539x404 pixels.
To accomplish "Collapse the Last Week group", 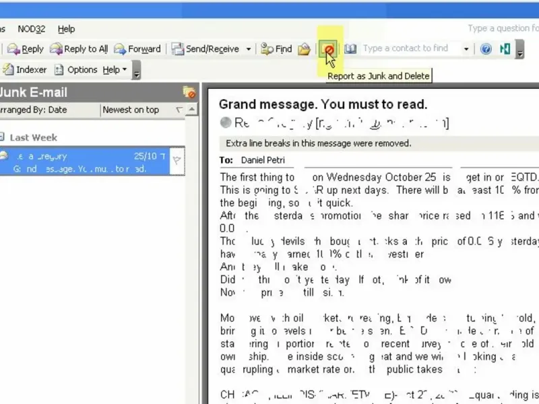I will tap(2, 137).
